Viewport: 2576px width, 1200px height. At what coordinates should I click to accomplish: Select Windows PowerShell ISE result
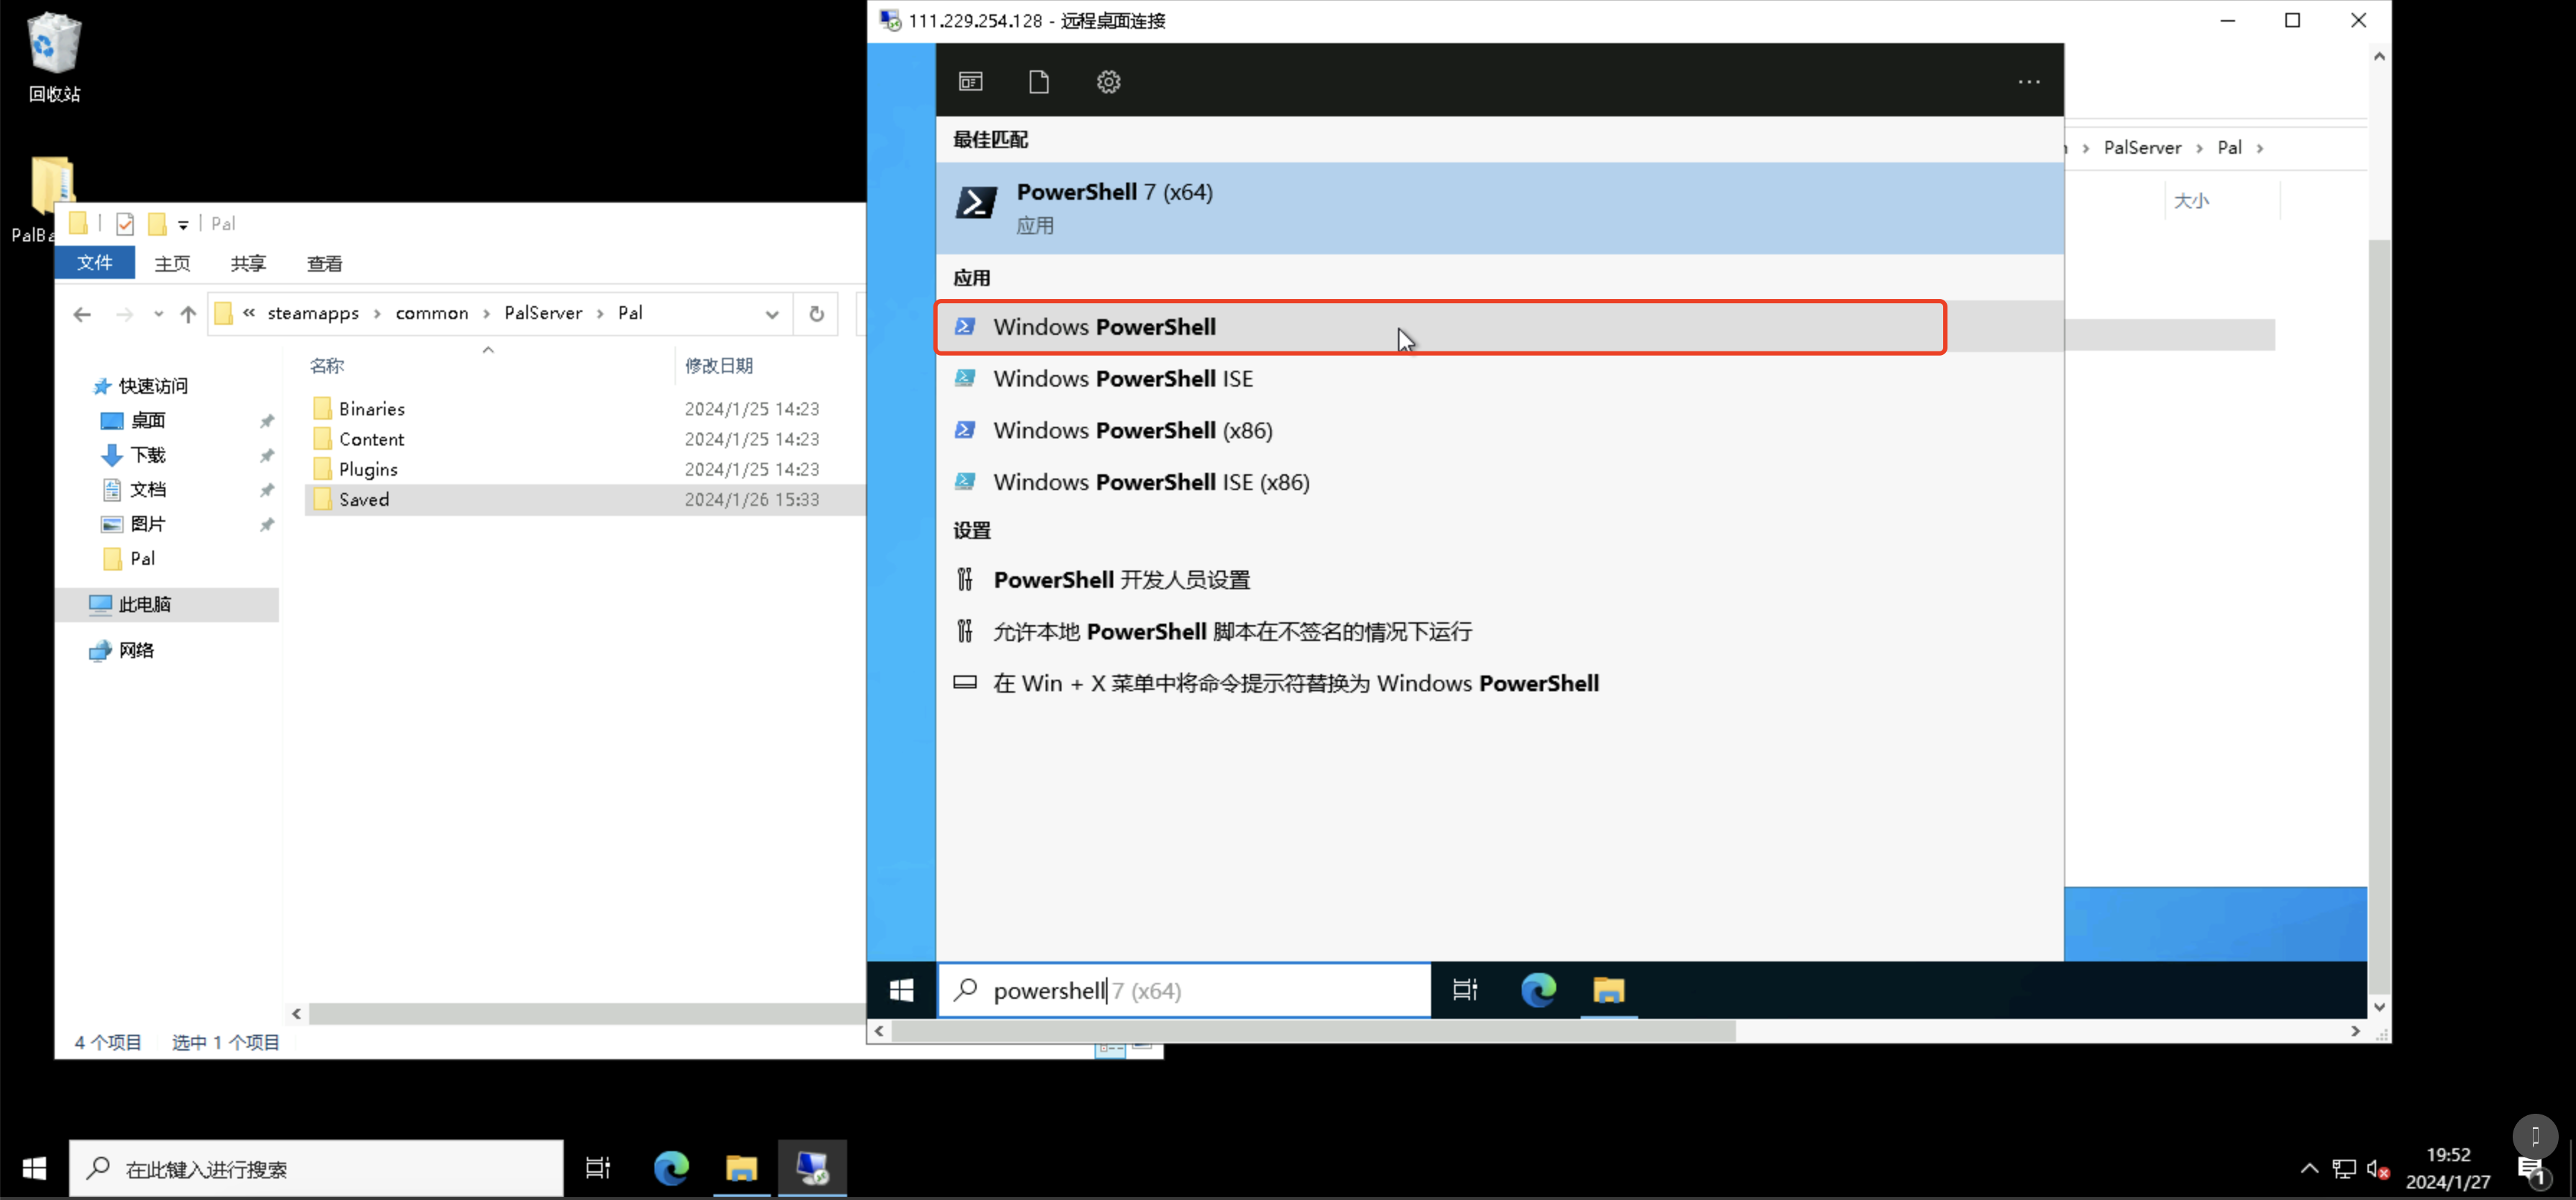(x=1122, y=379)
